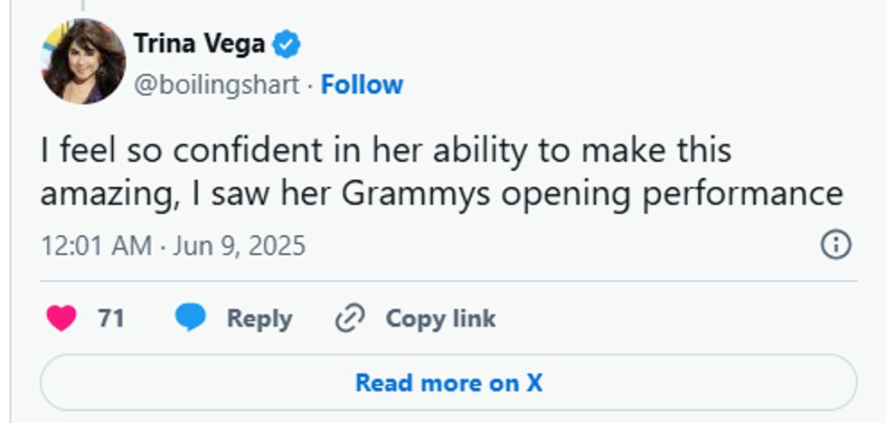
Task: Click the 71 likes count
Action: pyautogui.click(x=110, y=318)
